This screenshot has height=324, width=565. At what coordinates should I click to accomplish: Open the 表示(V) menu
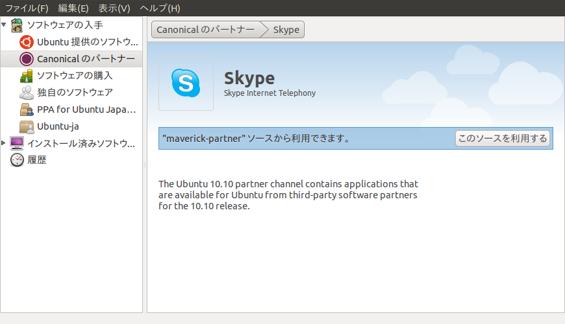114,8
